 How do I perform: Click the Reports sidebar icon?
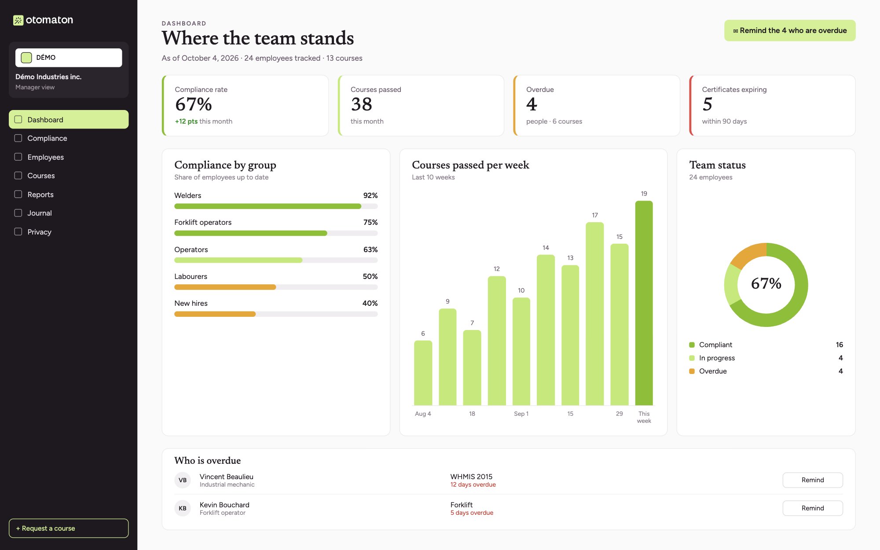[x=18, y=194]
